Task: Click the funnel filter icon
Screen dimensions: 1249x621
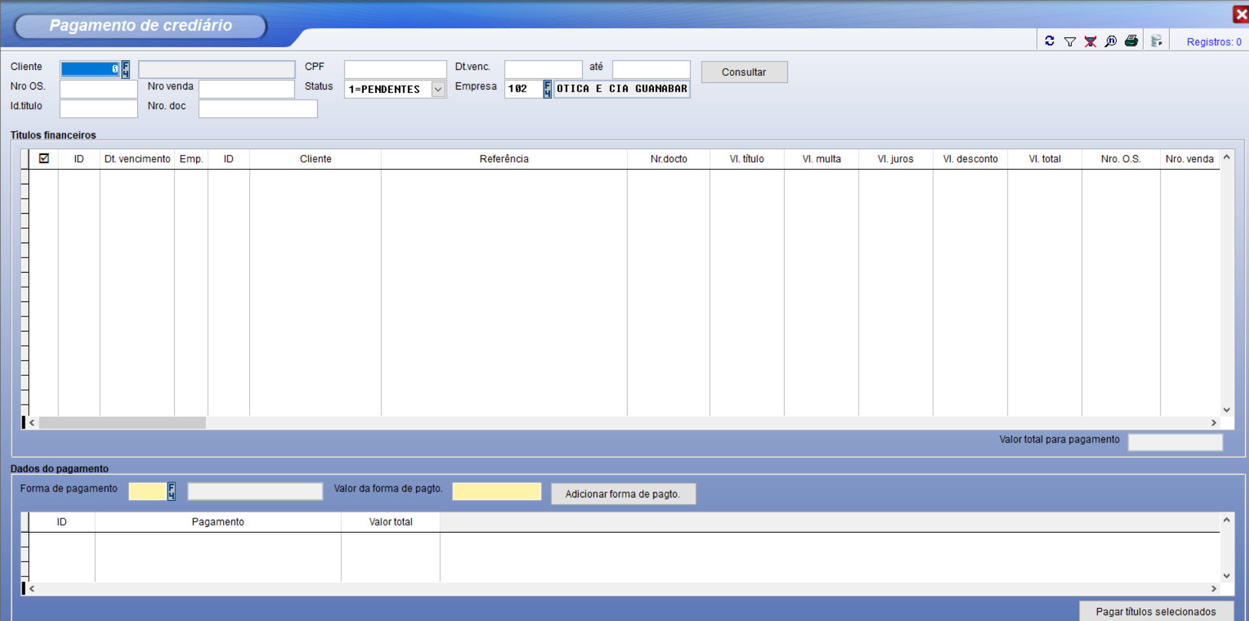Action: point(1070,42)
